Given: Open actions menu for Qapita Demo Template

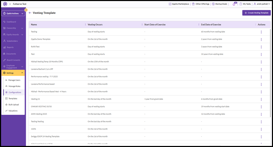Looking at the screenshot, I should coord(261,40).
